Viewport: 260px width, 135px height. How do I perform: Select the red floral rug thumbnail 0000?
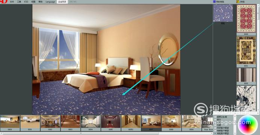coord(246,18)
